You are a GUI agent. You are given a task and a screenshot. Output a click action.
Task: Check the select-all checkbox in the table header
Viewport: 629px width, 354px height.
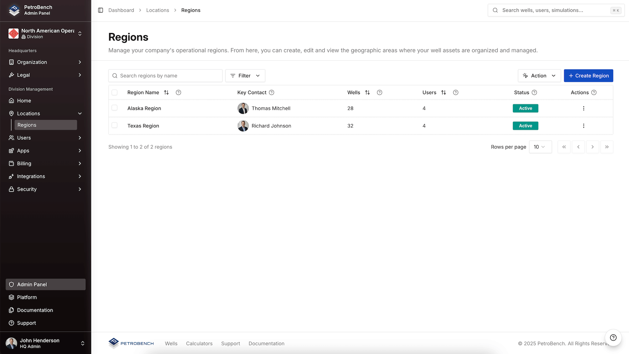click(x=114, y=92)
